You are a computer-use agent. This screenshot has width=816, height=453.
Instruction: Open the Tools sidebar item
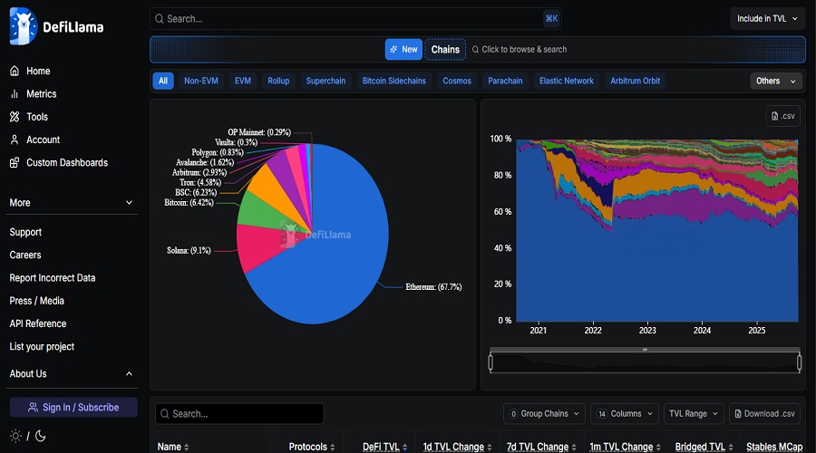(36, 117)
